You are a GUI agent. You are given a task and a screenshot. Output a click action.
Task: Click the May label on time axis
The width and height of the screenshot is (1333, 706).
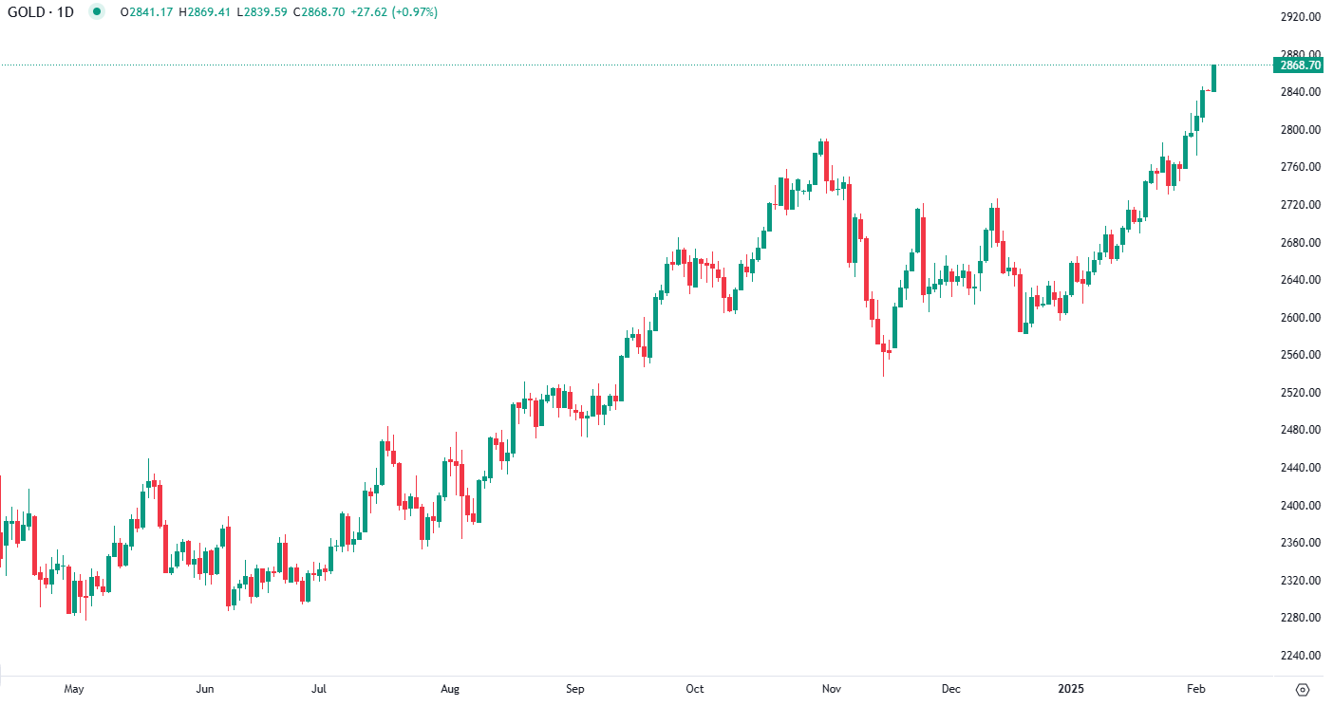point(73,689)
